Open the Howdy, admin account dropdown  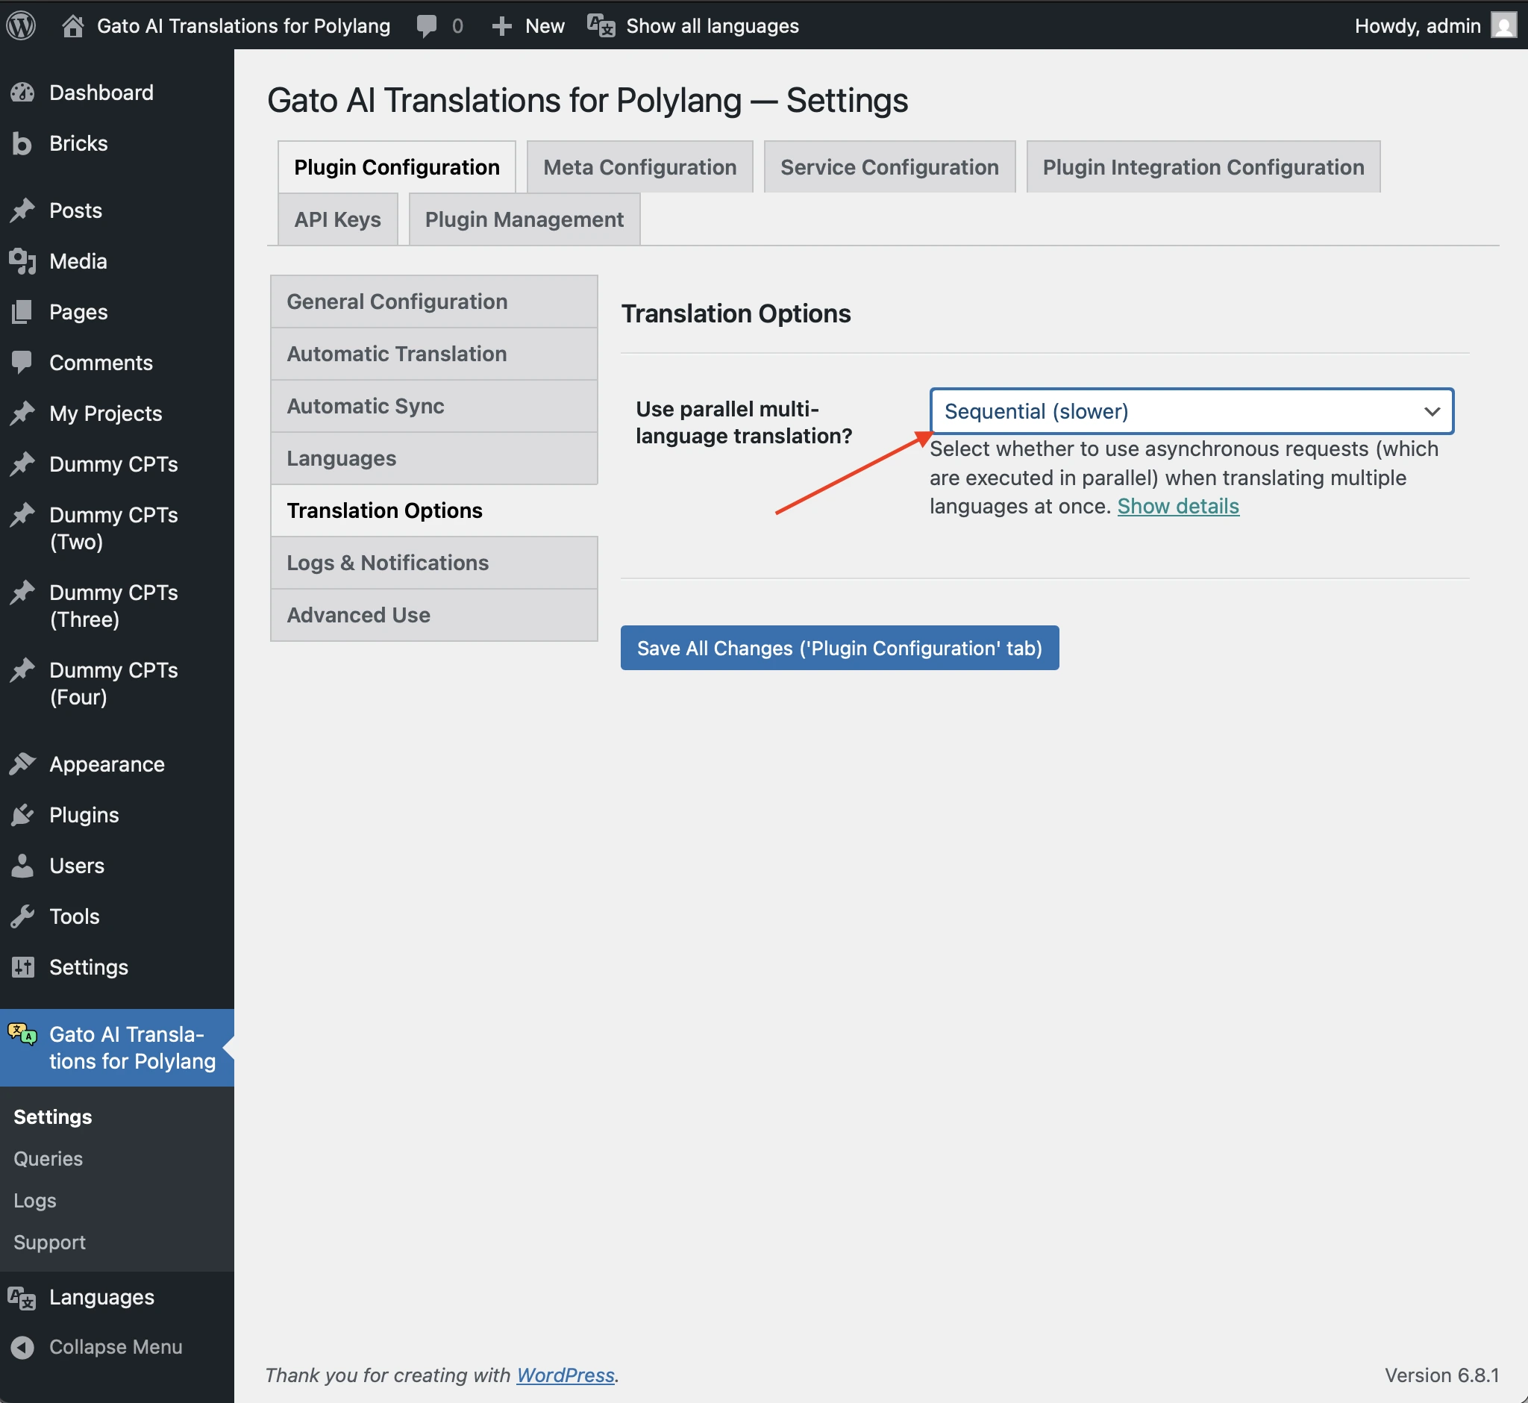point(1418,25)
